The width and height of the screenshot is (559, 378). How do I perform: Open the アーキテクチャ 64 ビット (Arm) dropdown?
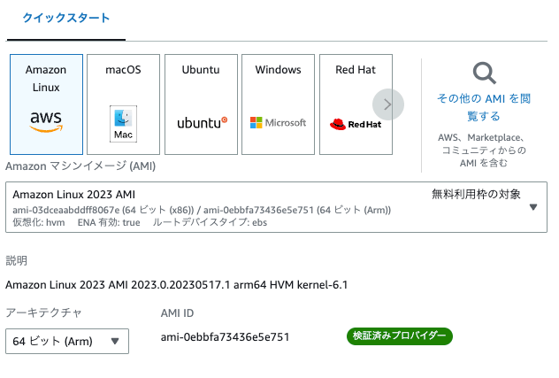pyautogui.click(x=67, y=341)
